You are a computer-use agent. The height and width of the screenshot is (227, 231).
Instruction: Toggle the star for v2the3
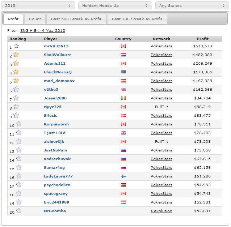tap(16, 89)
